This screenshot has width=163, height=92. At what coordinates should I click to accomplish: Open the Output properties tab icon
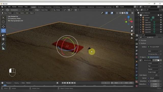(137, 47)
